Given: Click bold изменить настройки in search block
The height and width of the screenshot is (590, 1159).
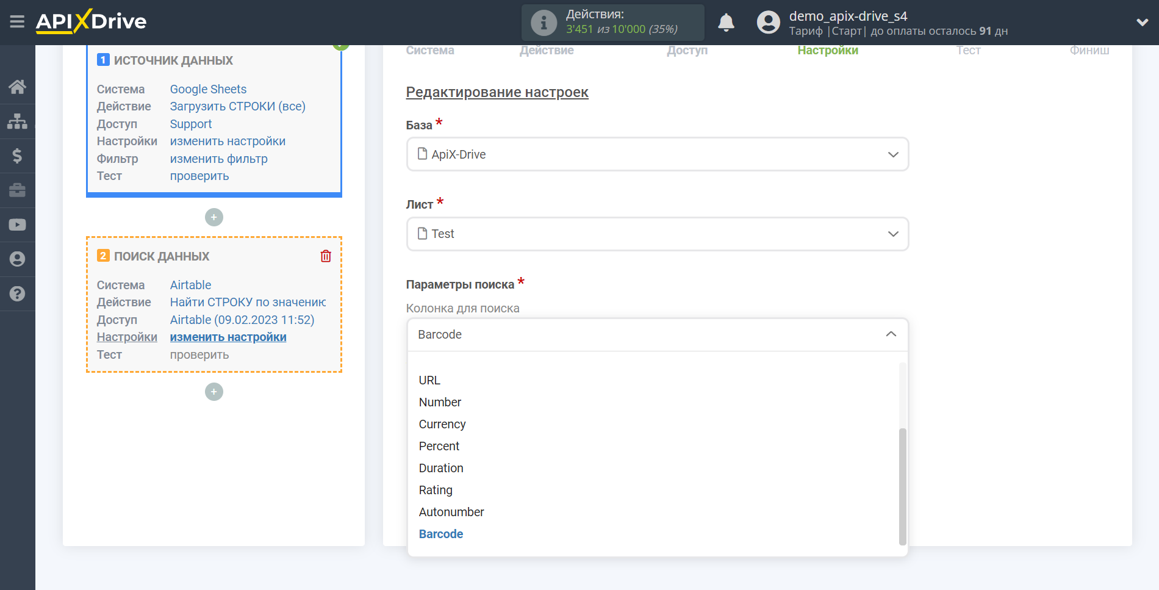Looking at the screenshot, I should 228,337.
